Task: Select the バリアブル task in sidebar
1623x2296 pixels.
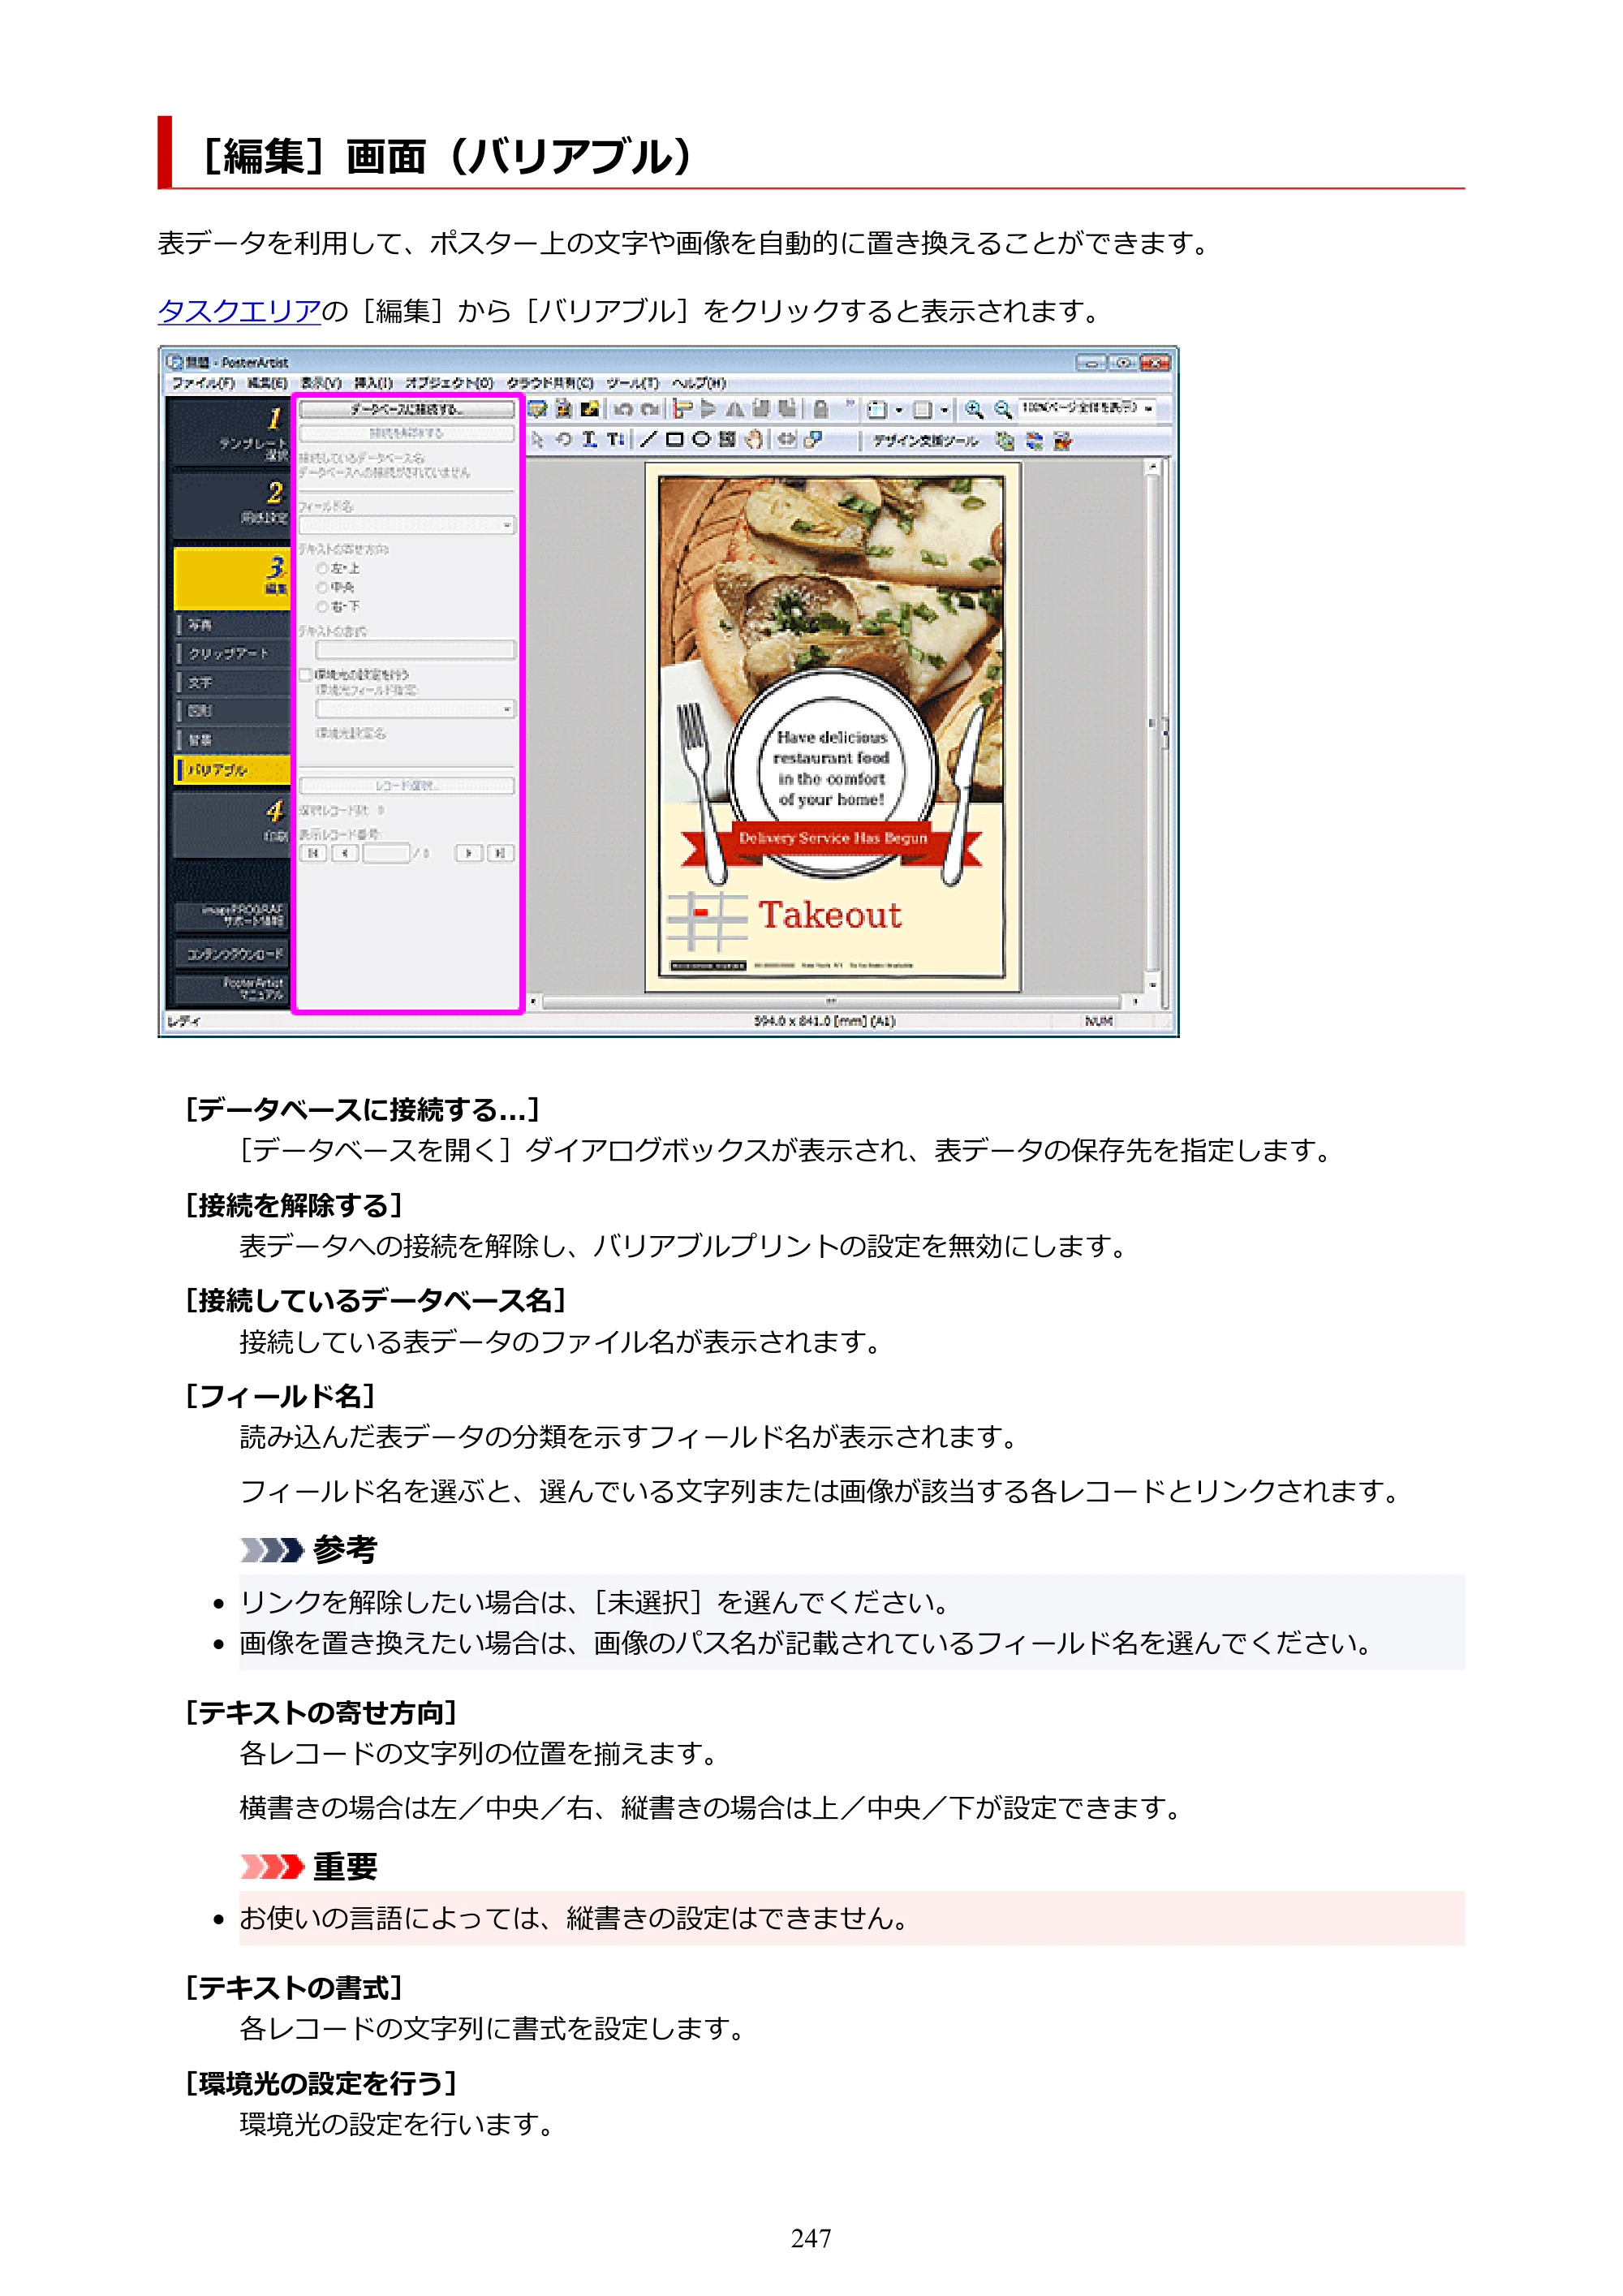Action: (x=232, y=769)
